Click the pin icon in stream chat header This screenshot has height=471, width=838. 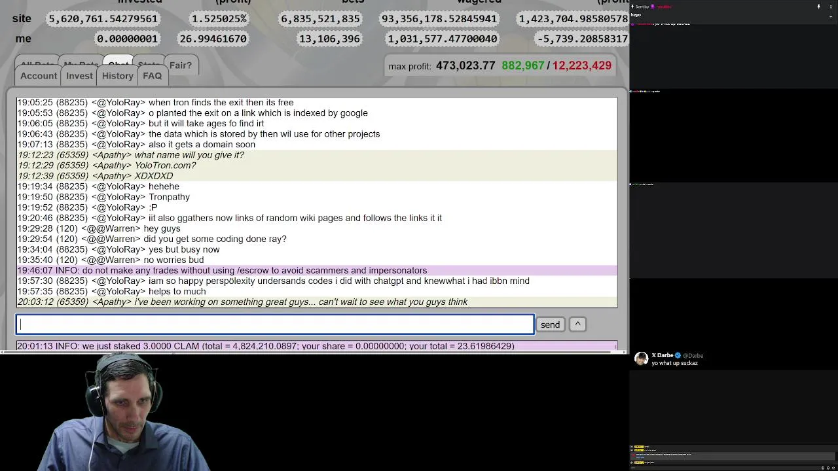(x=818, y=7)
